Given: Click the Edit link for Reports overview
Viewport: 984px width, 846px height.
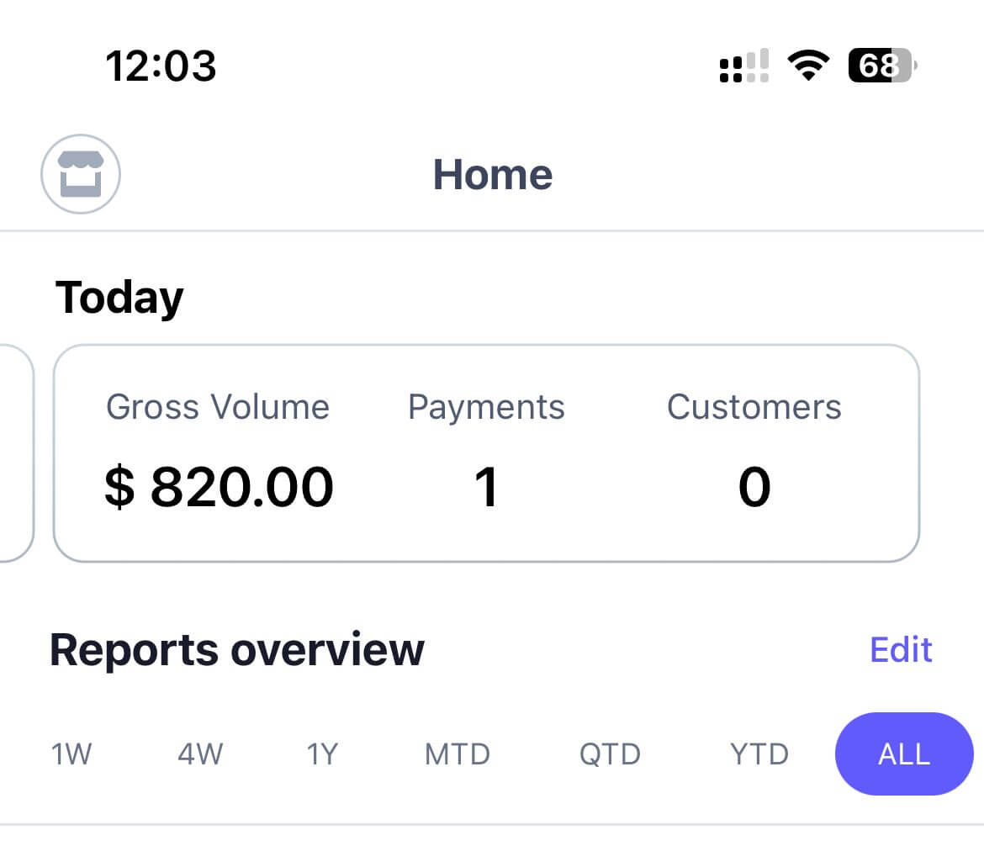Looking at the screenshot, I should 901,650.
